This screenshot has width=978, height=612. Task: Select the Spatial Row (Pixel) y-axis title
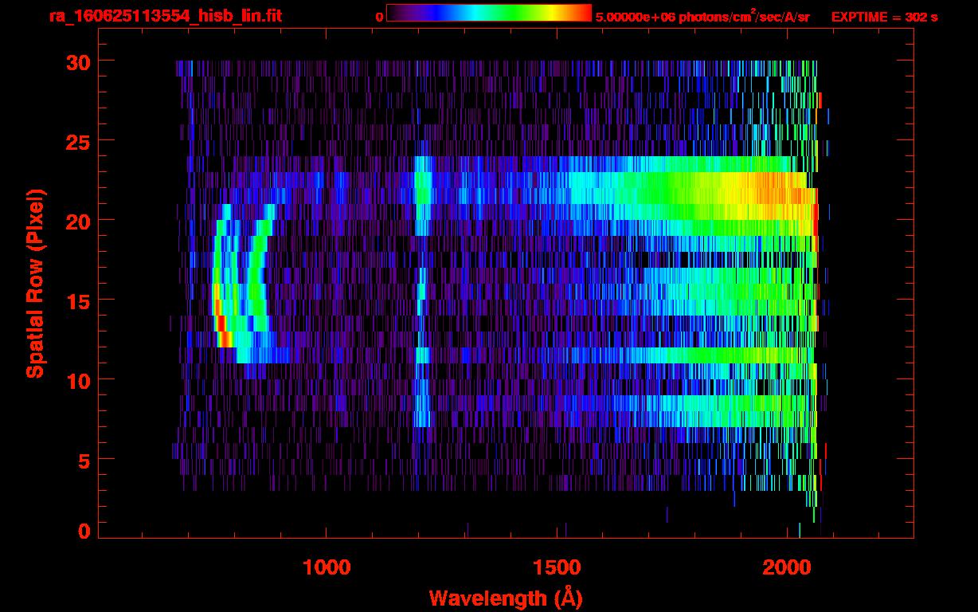tap(35, 284)
